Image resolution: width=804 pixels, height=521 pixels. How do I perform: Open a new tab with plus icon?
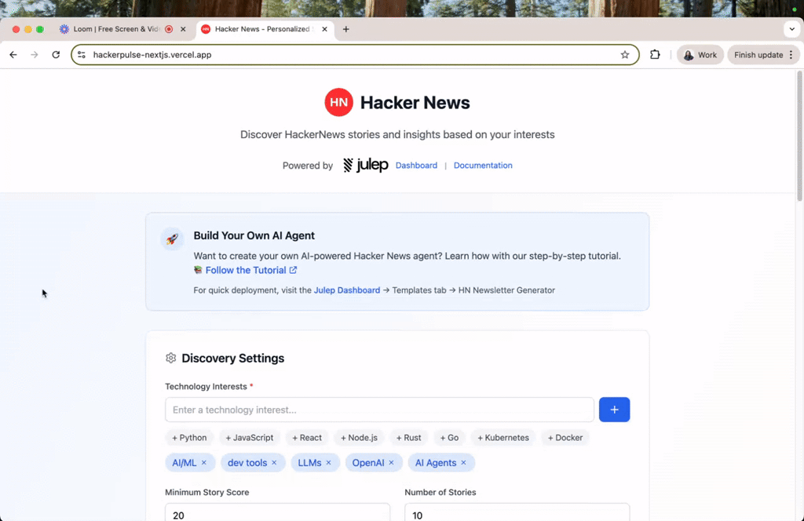click(x=346, y=29)
